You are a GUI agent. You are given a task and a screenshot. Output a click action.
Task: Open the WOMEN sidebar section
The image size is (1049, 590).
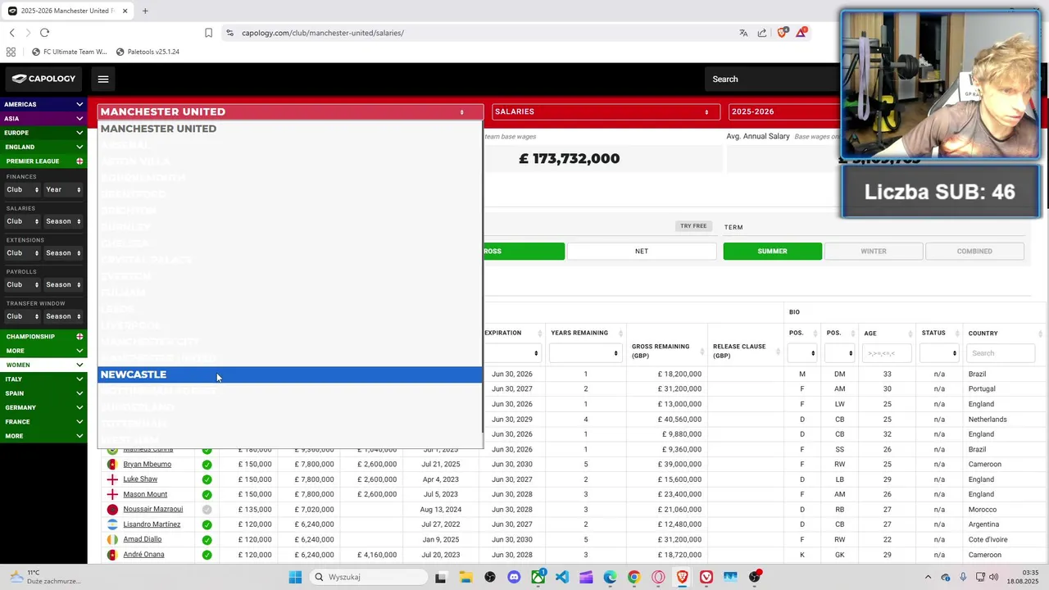[x=43, y=365]
